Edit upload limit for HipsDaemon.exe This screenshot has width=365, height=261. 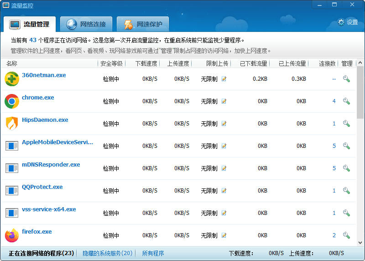click(x=224, y=124)
